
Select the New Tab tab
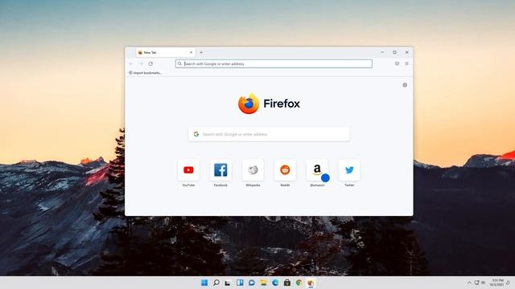pyautogui.click(x=166, y=52)
